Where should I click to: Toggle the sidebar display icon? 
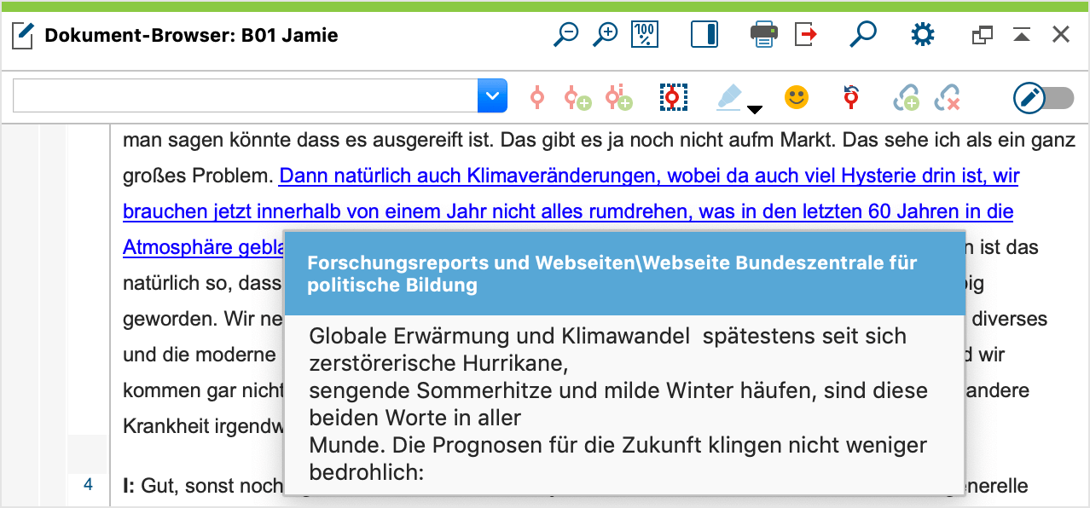[x=704, y=35]
